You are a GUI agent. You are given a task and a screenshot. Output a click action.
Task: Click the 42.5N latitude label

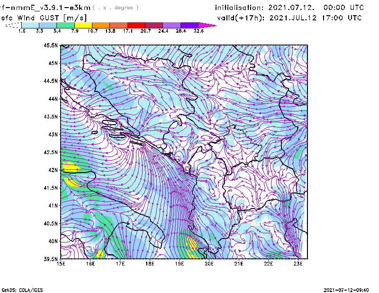coord(51,152)
